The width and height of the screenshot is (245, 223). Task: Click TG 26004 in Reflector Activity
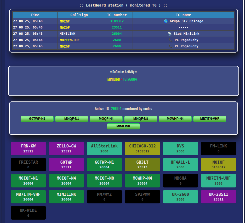pos(130,79)
